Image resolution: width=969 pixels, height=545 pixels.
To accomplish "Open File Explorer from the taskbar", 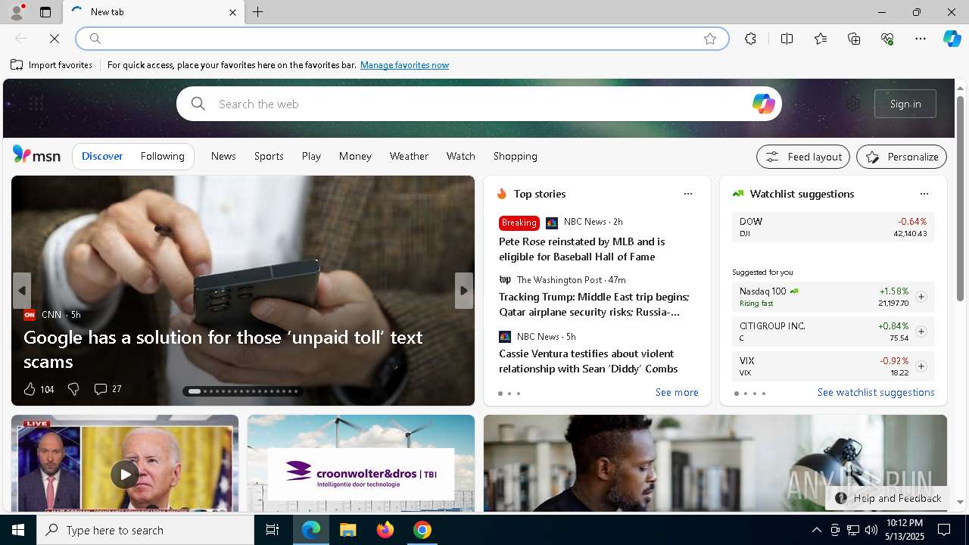I will click(348, 530).
